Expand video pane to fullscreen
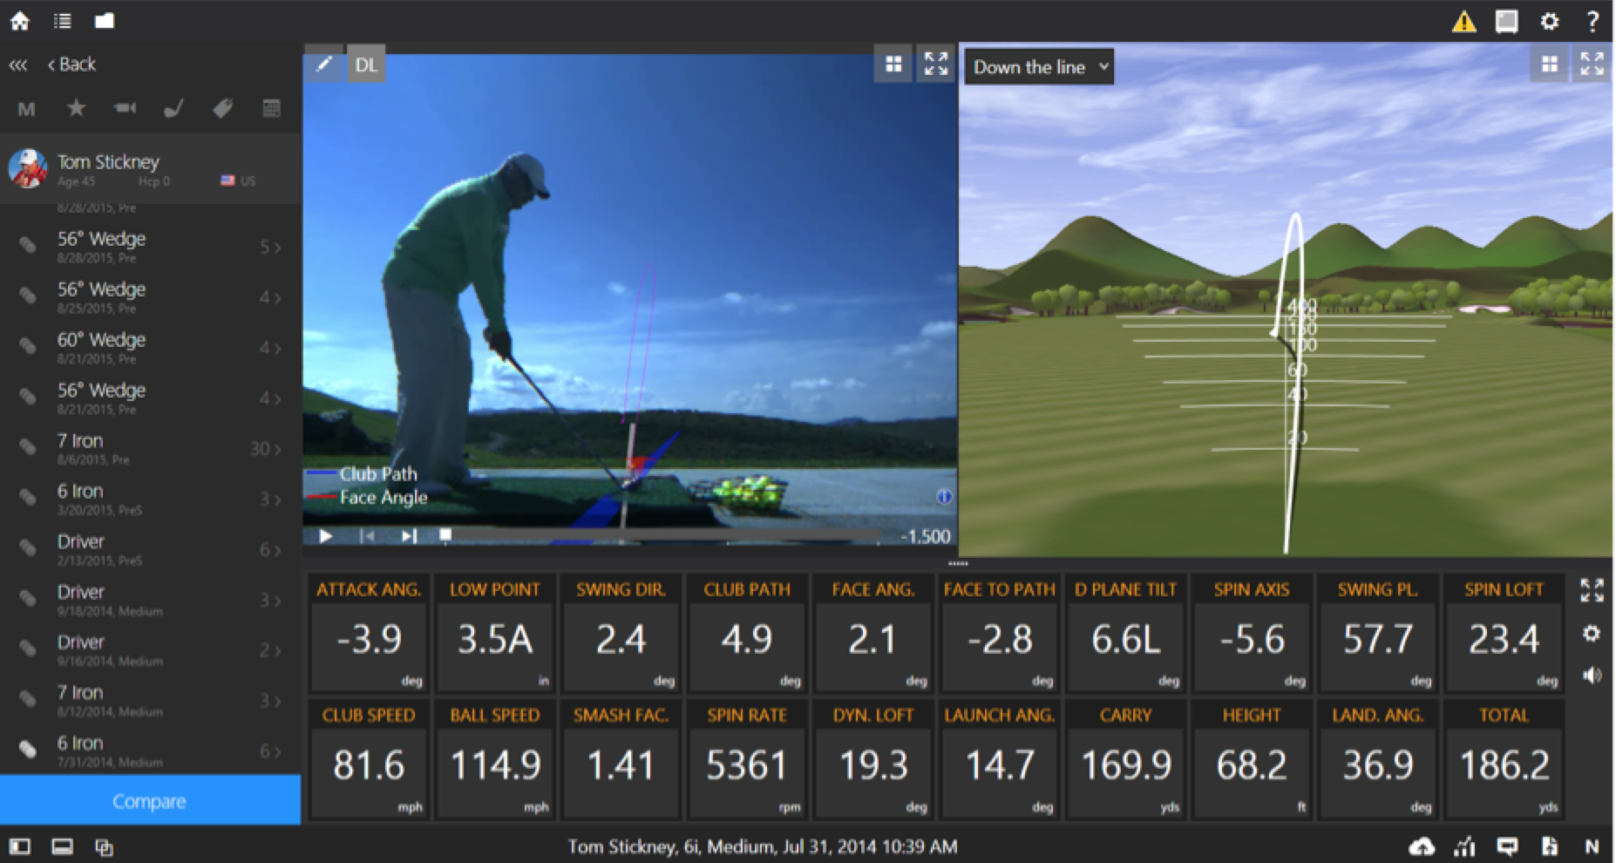Screen dimensions: 1616x863 pos(936,64)
